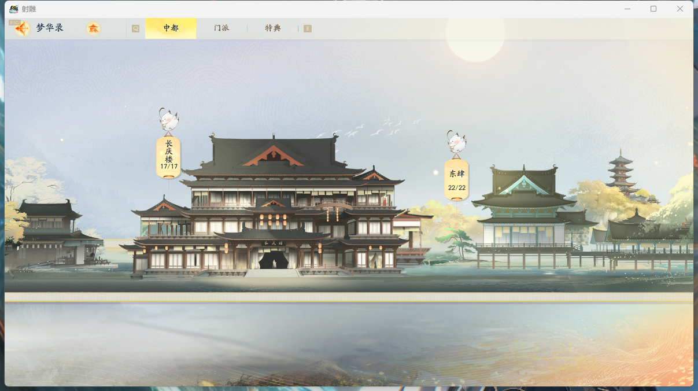Screen dimensions: 698x391
Task: Switch to the 中都 tab
Action: pos(171,28)
